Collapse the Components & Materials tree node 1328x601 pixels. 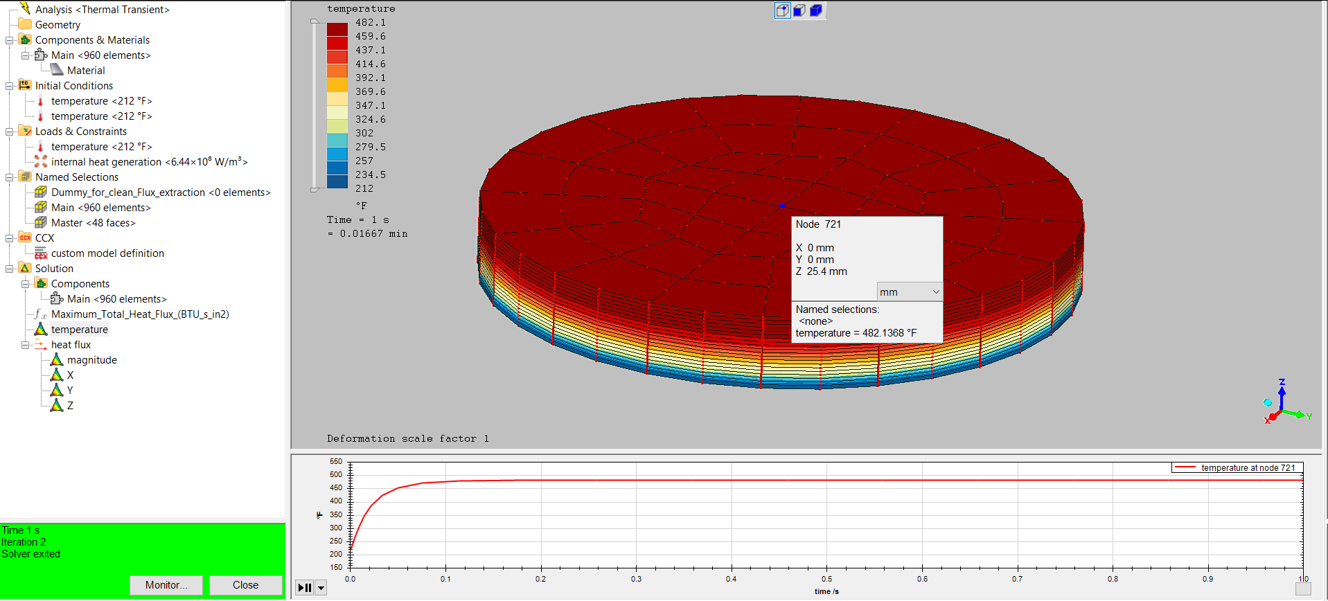[10, 40]
